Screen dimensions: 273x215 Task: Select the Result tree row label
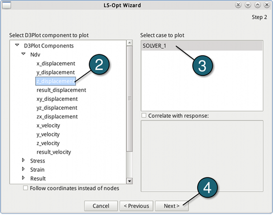[x=38, y=178]
